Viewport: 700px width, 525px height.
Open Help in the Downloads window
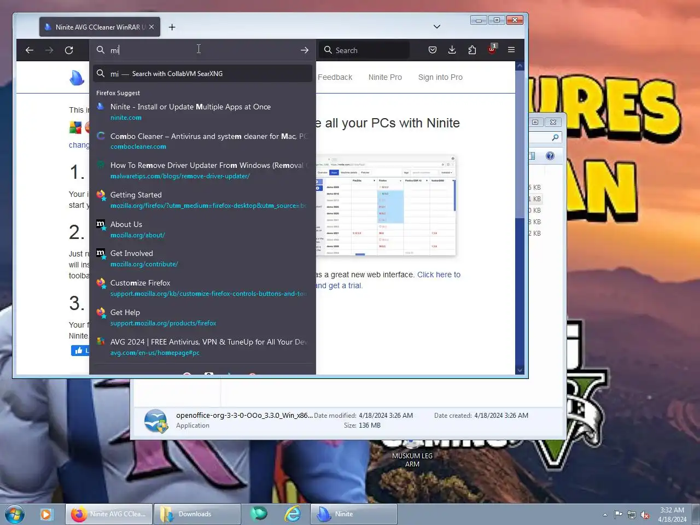(550, 156)
